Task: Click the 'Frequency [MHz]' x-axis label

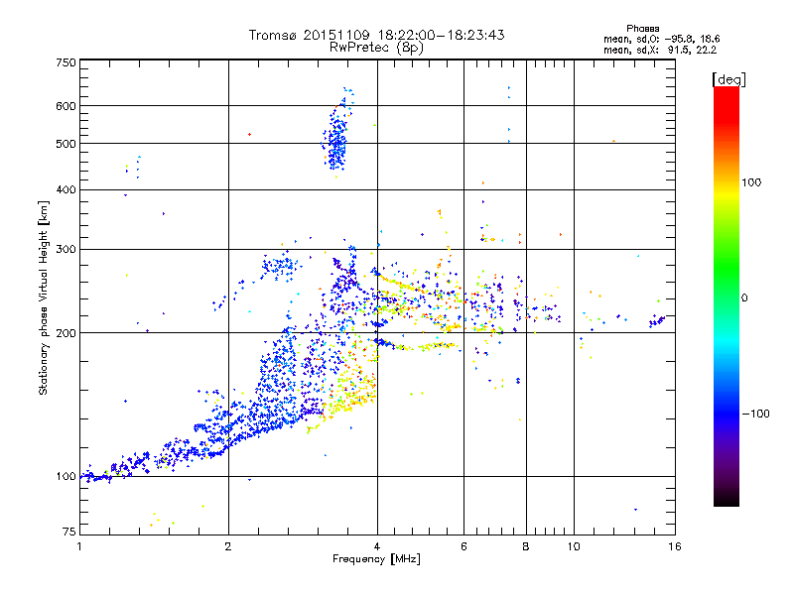Action: (376, 559)
